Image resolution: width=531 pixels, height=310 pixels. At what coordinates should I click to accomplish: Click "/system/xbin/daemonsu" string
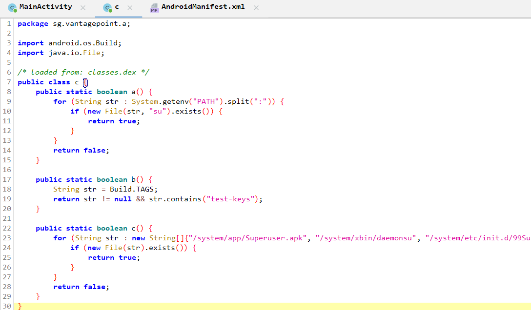tap(366, 238)
